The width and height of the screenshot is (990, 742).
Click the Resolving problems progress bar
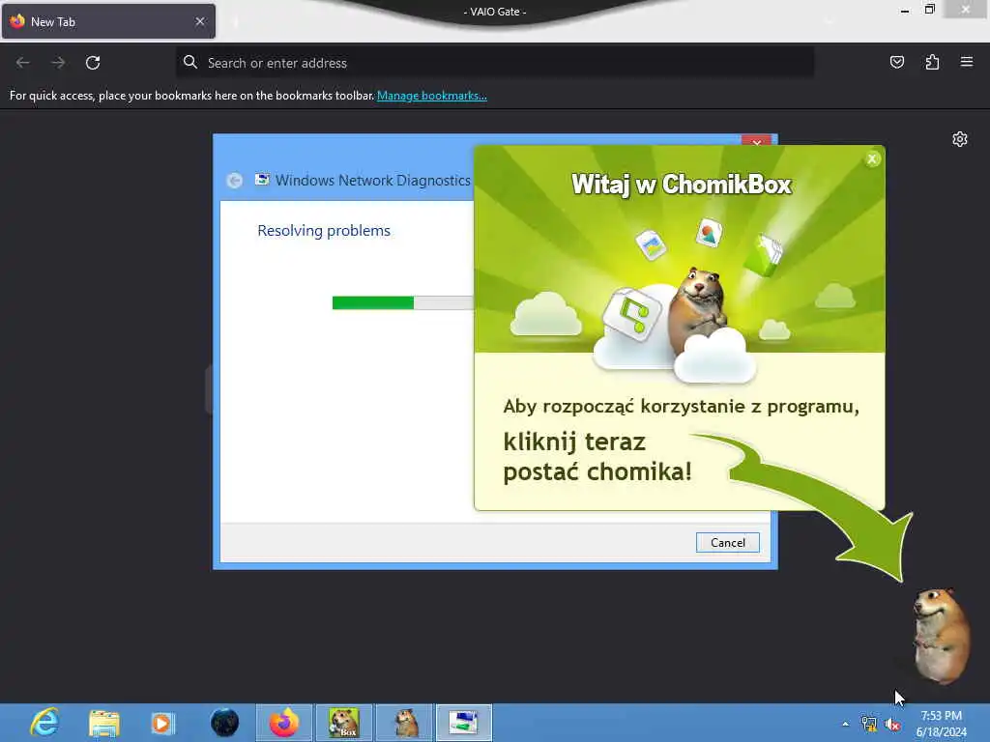pyautogui.click(x=403, y=302)
